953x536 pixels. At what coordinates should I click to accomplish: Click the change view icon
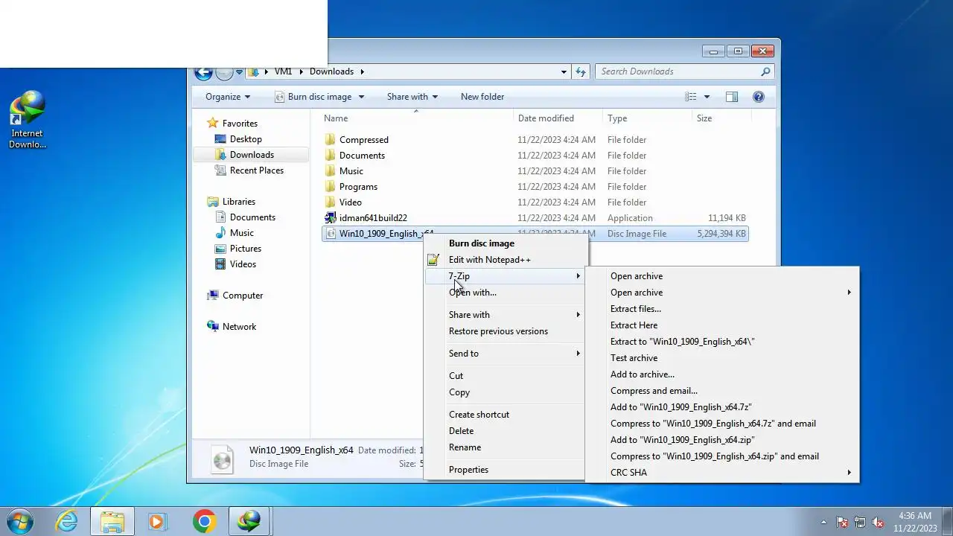pos(691,97)
